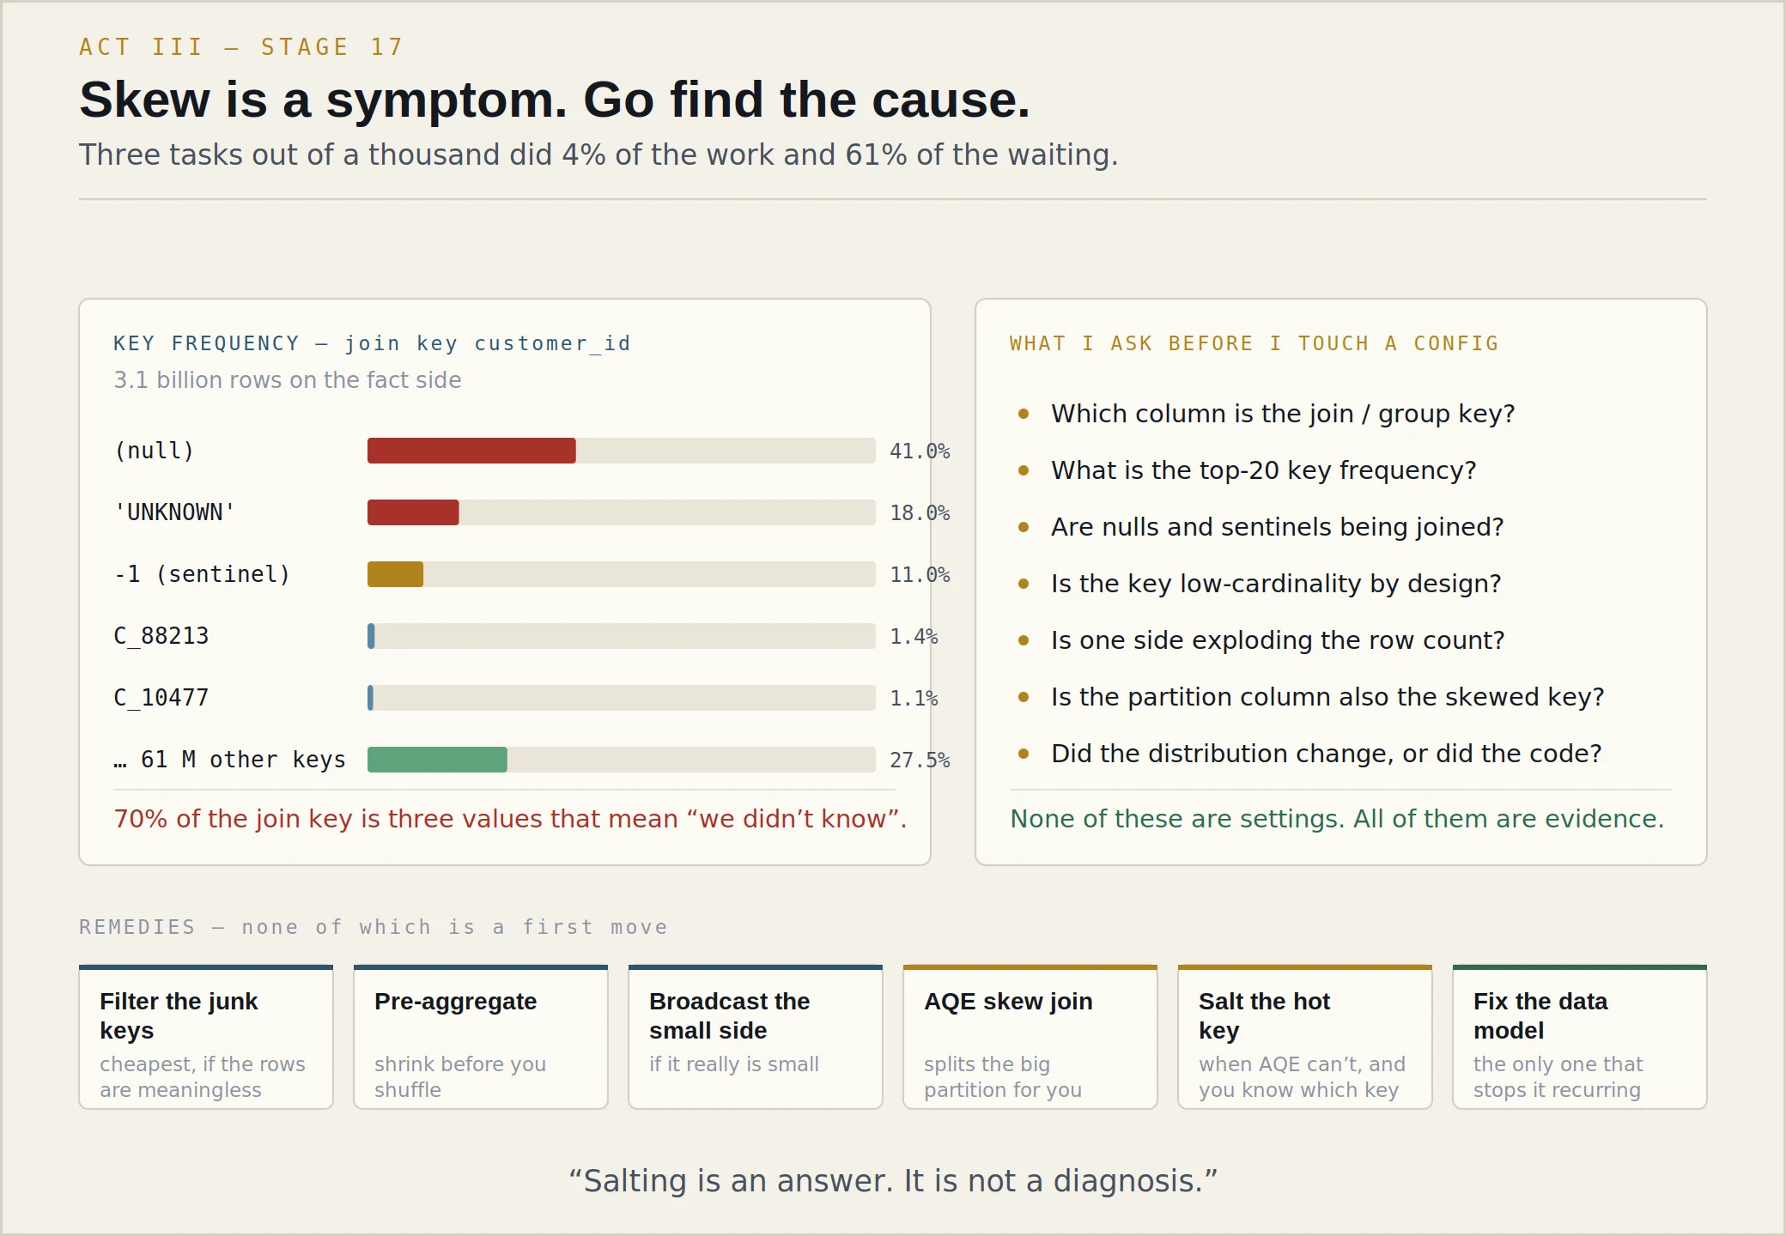The width and height of the screenshot is (1786, 1236).
Task: Click the 'Salting is an answer' quote
Action: pos(893,1181)
